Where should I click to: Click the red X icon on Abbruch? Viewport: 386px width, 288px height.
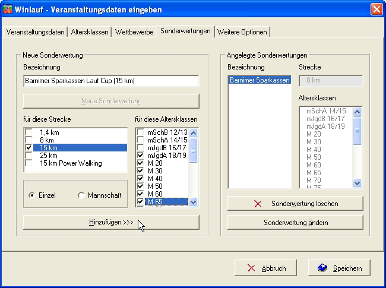click(251, 268)
